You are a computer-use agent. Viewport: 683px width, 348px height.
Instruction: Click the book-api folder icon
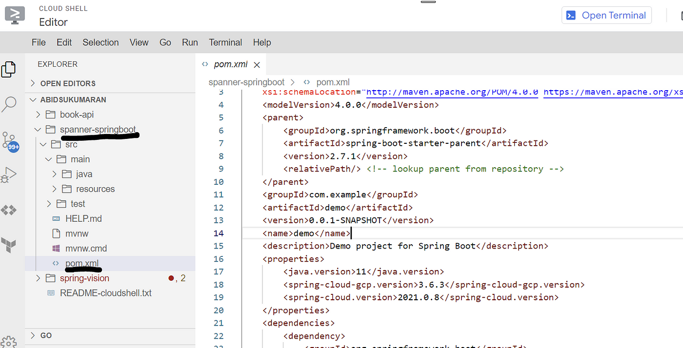click(51, 115)
